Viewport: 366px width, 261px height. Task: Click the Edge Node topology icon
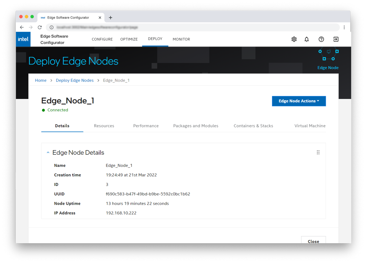(x=328, y=55)
